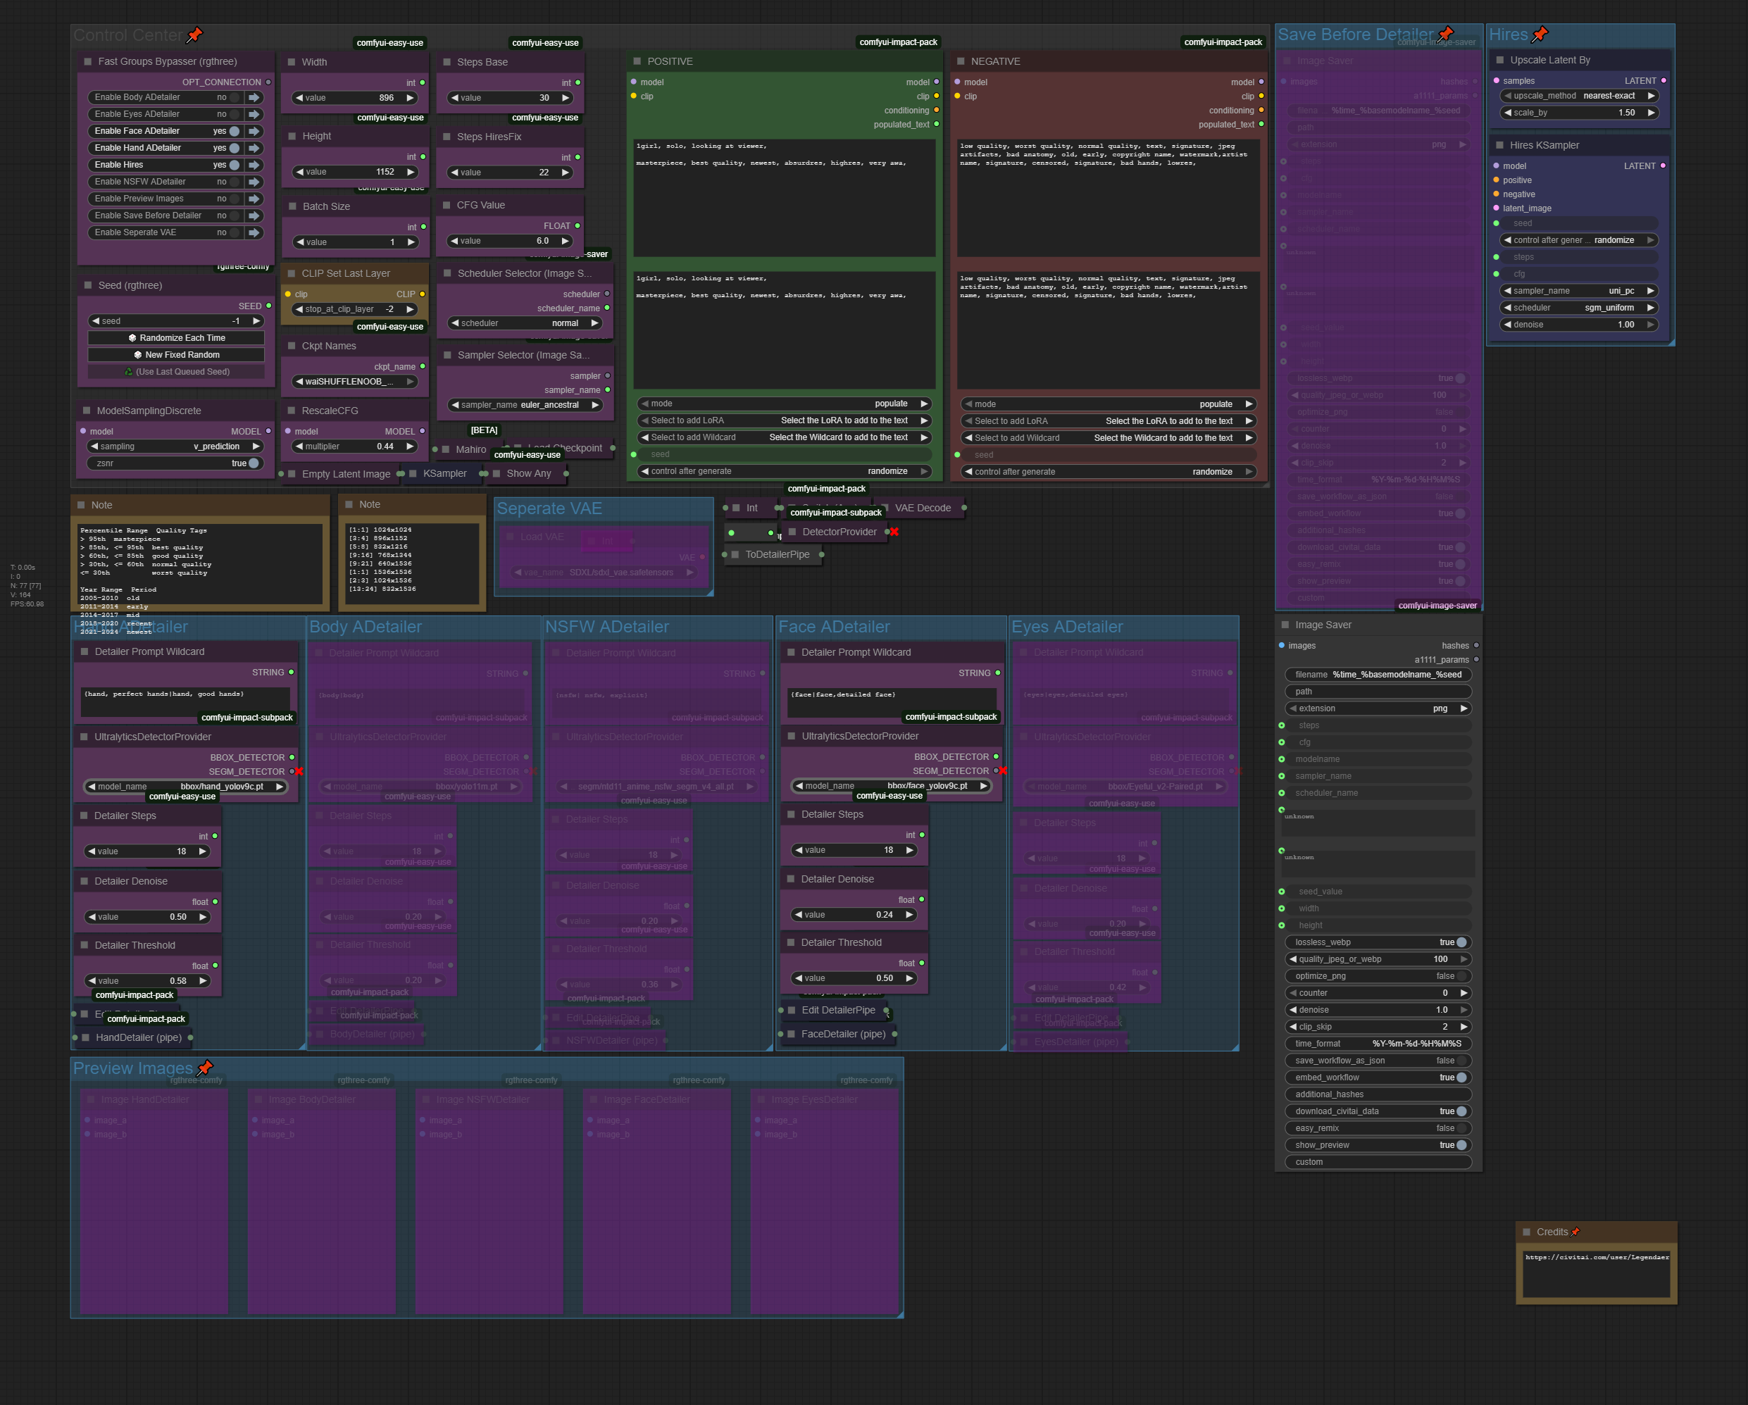
Task: Click the POSITIVE prompt text area
Action: [784, 197]
